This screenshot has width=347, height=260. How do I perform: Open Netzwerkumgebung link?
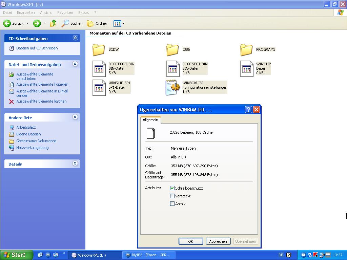pyautogui.click(x=32, y=148)
